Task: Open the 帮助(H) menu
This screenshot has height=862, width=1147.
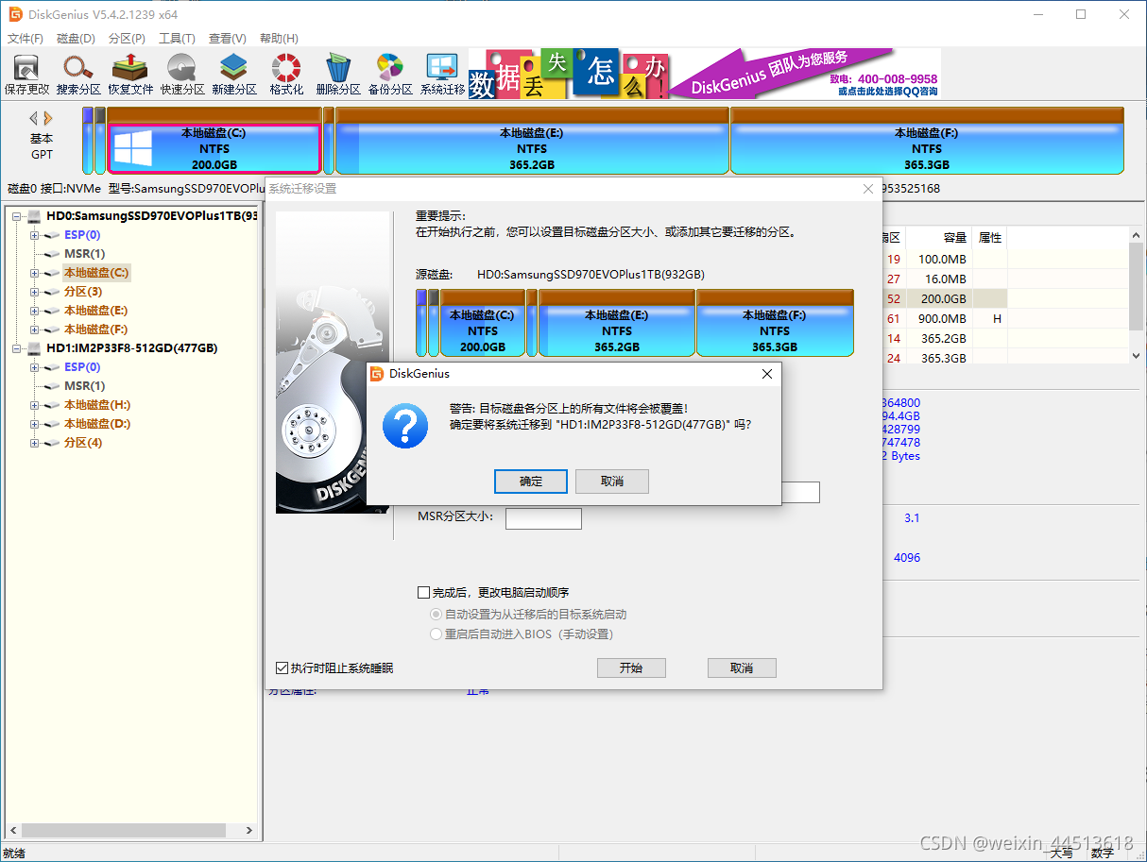Action: click(x=278, y=39)
